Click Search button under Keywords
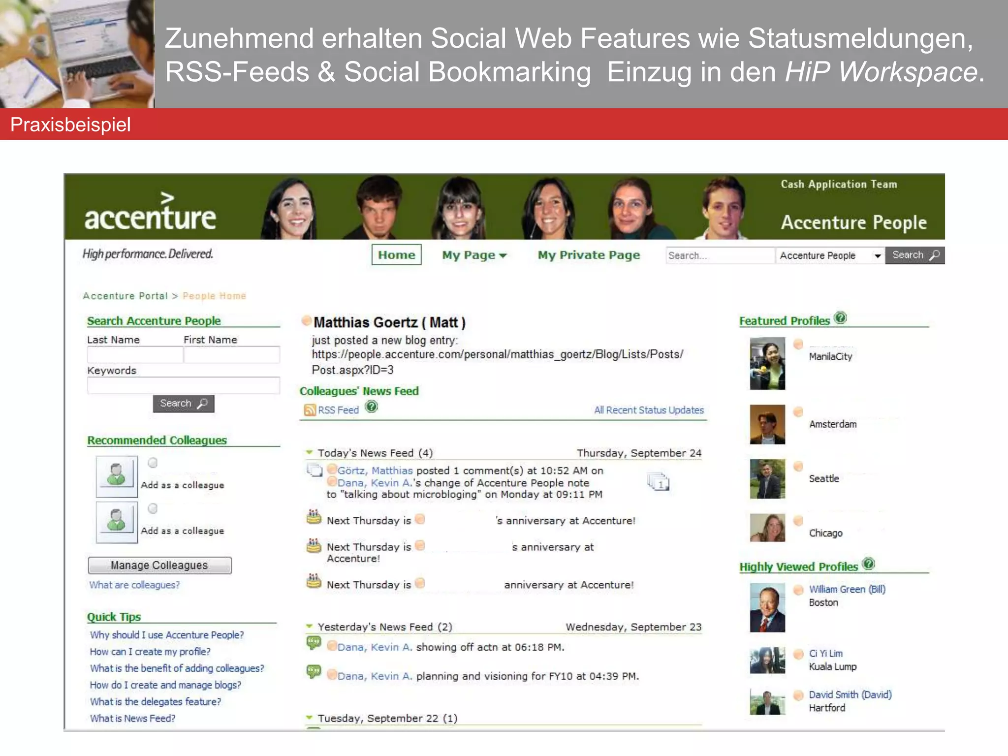The image size is (1008, 756). click(x=183, y=404)
